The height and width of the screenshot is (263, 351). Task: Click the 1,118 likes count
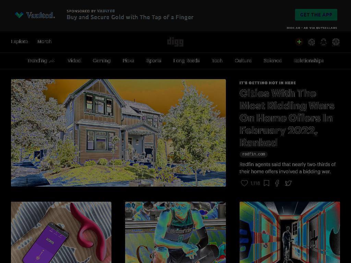click(255, 184)
